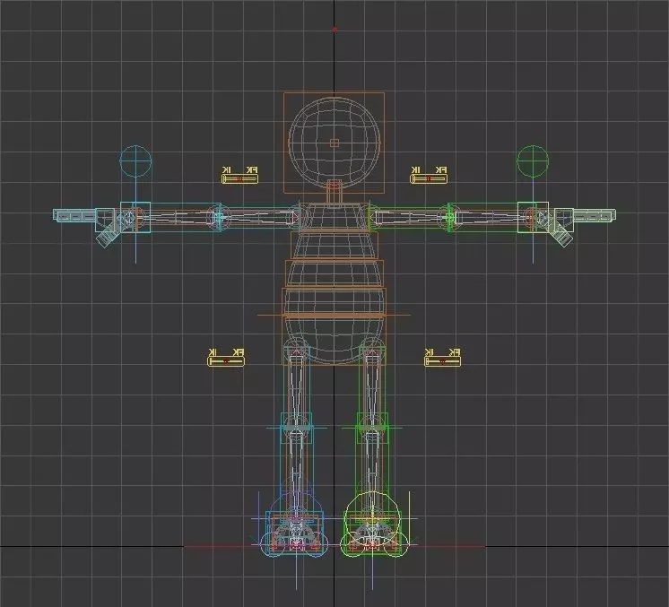This screenshot has height=607, width=669.
Task: Select the green upper leg bone
Action: coord(372,386)
